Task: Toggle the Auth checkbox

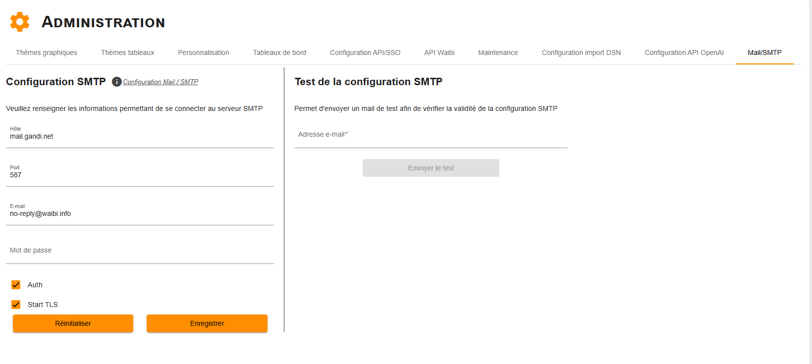Action: click(16, 285)
